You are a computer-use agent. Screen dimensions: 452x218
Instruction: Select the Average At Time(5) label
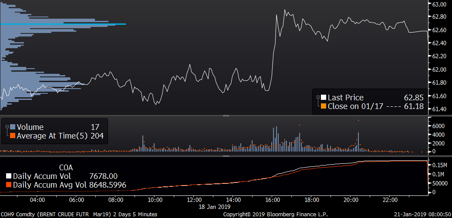click(52, 136)
